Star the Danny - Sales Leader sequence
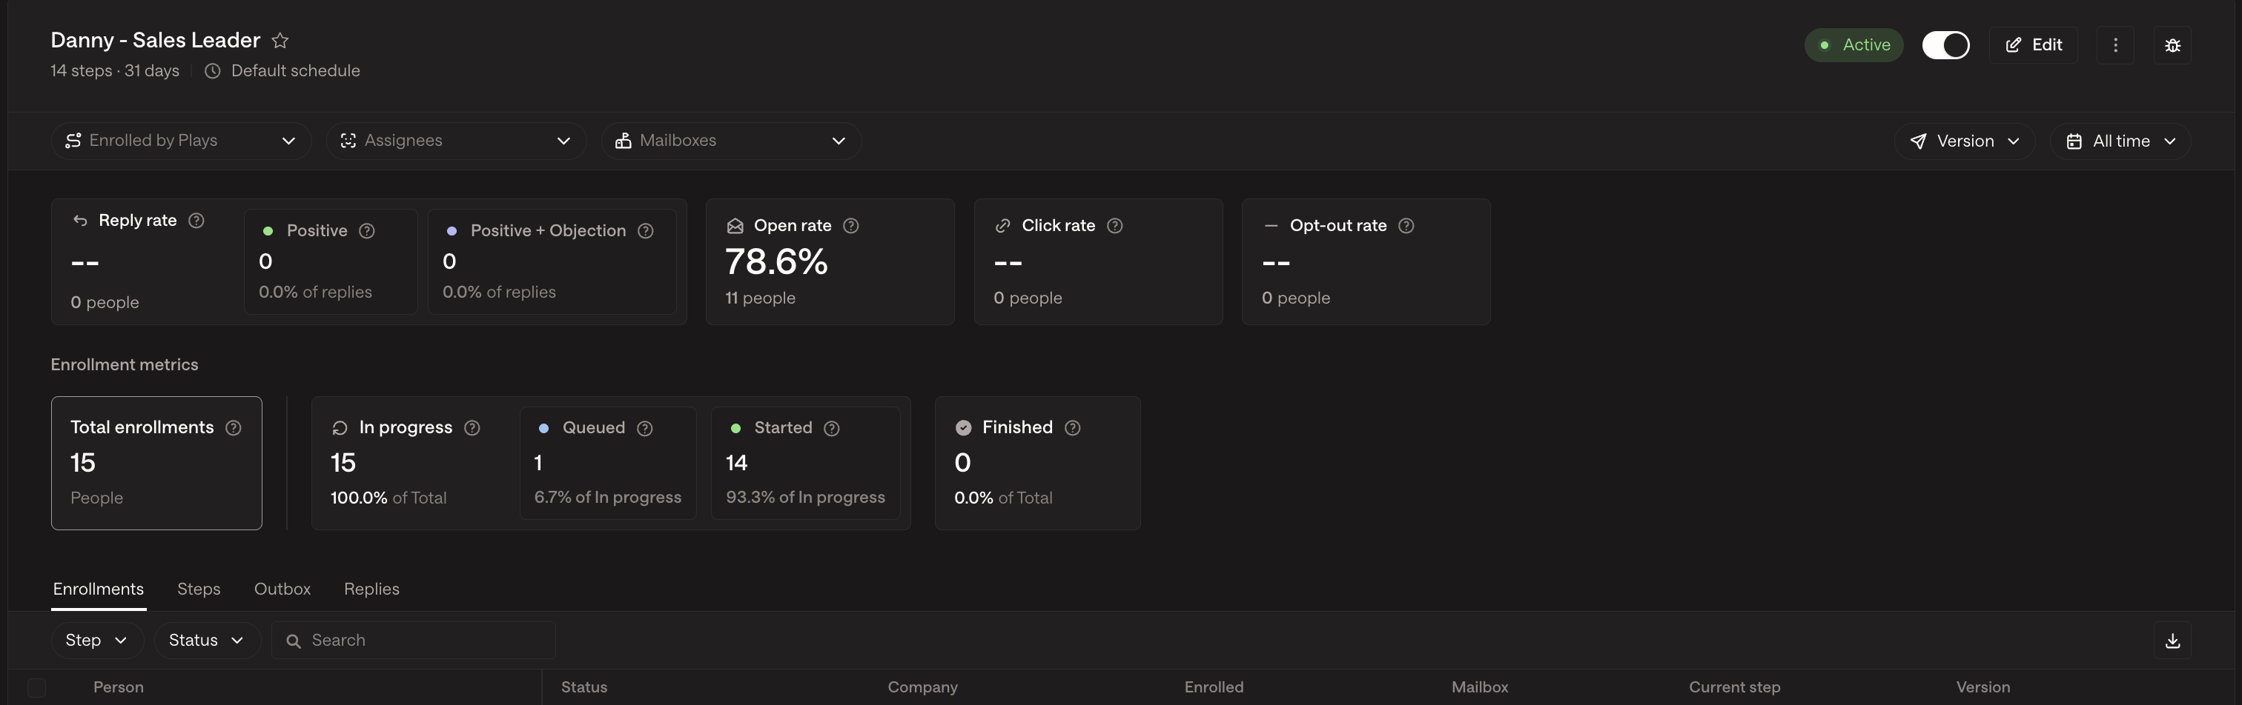2242x705 pixels. pos(280,41)
